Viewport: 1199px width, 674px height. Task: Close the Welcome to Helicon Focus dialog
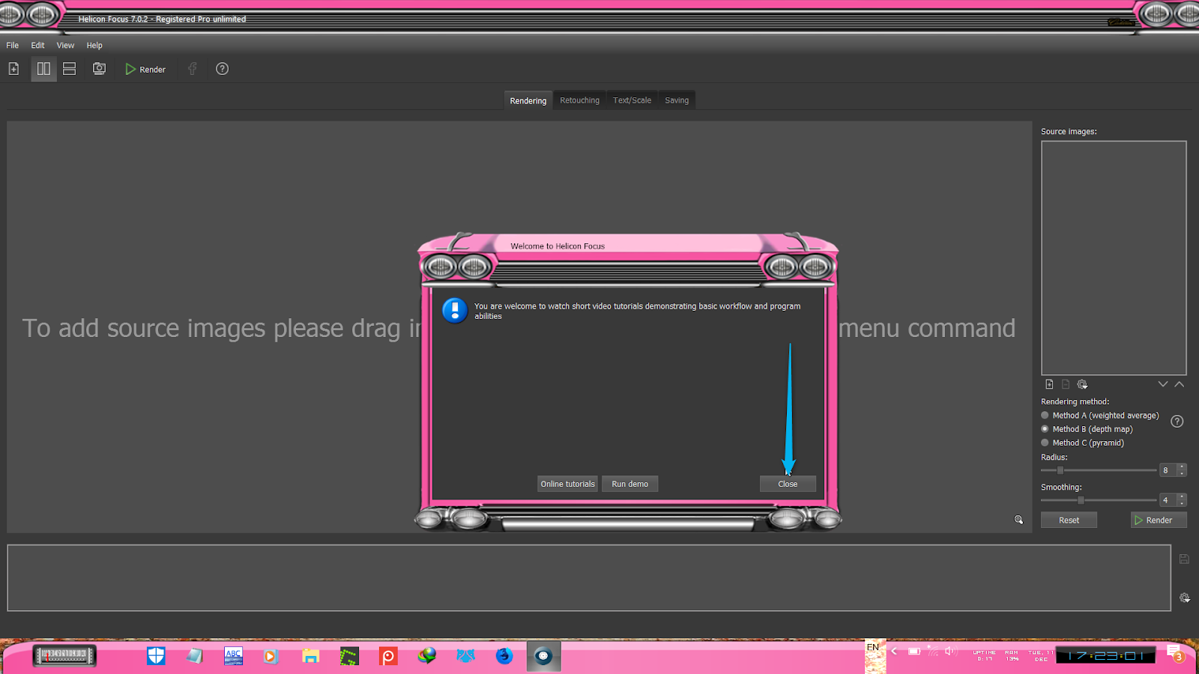coord(788,484)
